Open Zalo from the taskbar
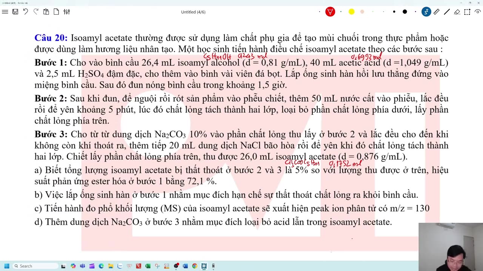483x271 pixels. pyautogui.click(x=120, y=266)
